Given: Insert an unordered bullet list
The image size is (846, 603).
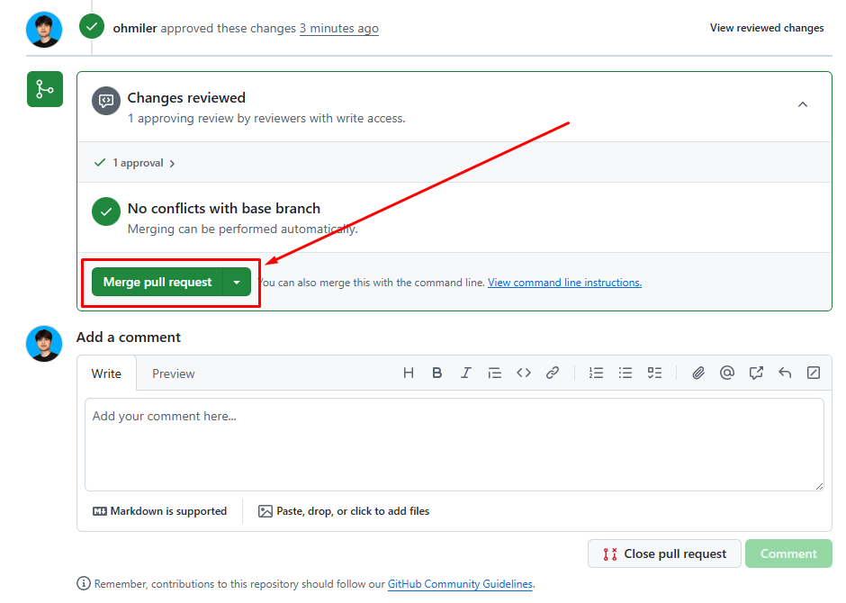Looking at the screenshot, I should [x=625, y=373].
